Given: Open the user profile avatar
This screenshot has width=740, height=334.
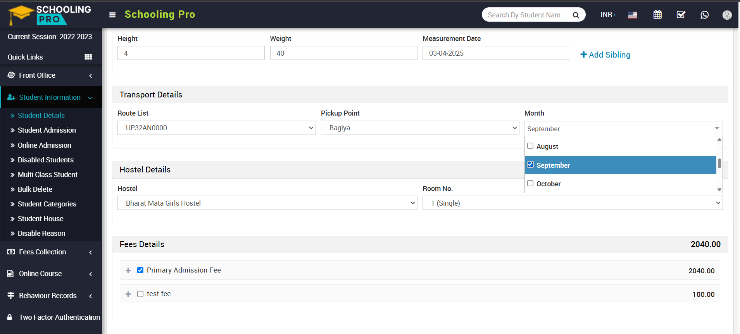Looking at the screenshot, I should pos(727,15).
